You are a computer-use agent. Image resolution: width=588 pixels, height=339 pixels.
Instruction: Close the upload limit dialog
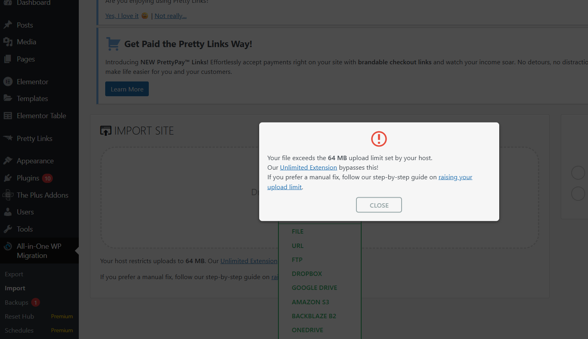tap(379, 205)
